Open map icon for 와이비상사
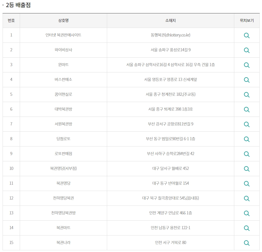Screen dimensions: 262x252 (x=247, y=50)
